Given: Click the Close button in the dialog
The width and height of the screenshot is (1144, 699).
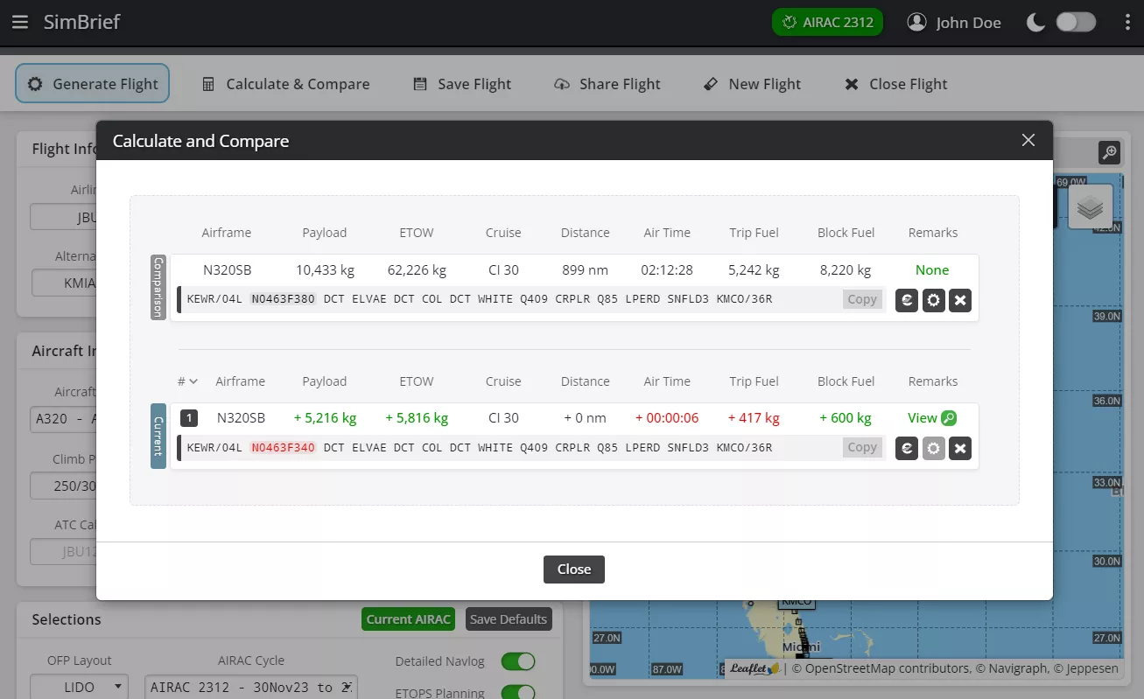Looking at the screenshot, I should [573, 569].
